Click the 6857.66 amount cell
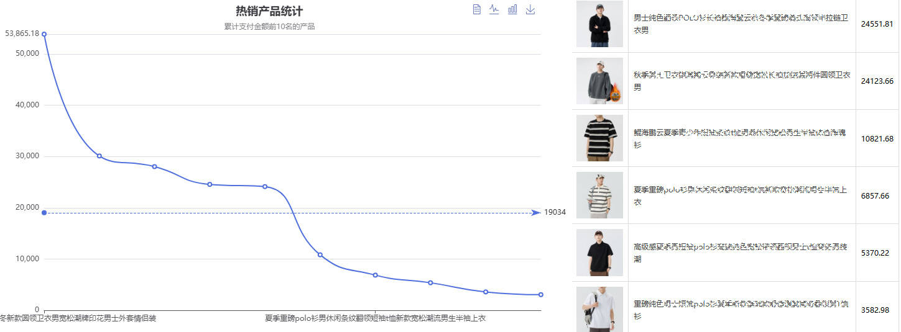 pyautogui.click(x=877, y=195)
